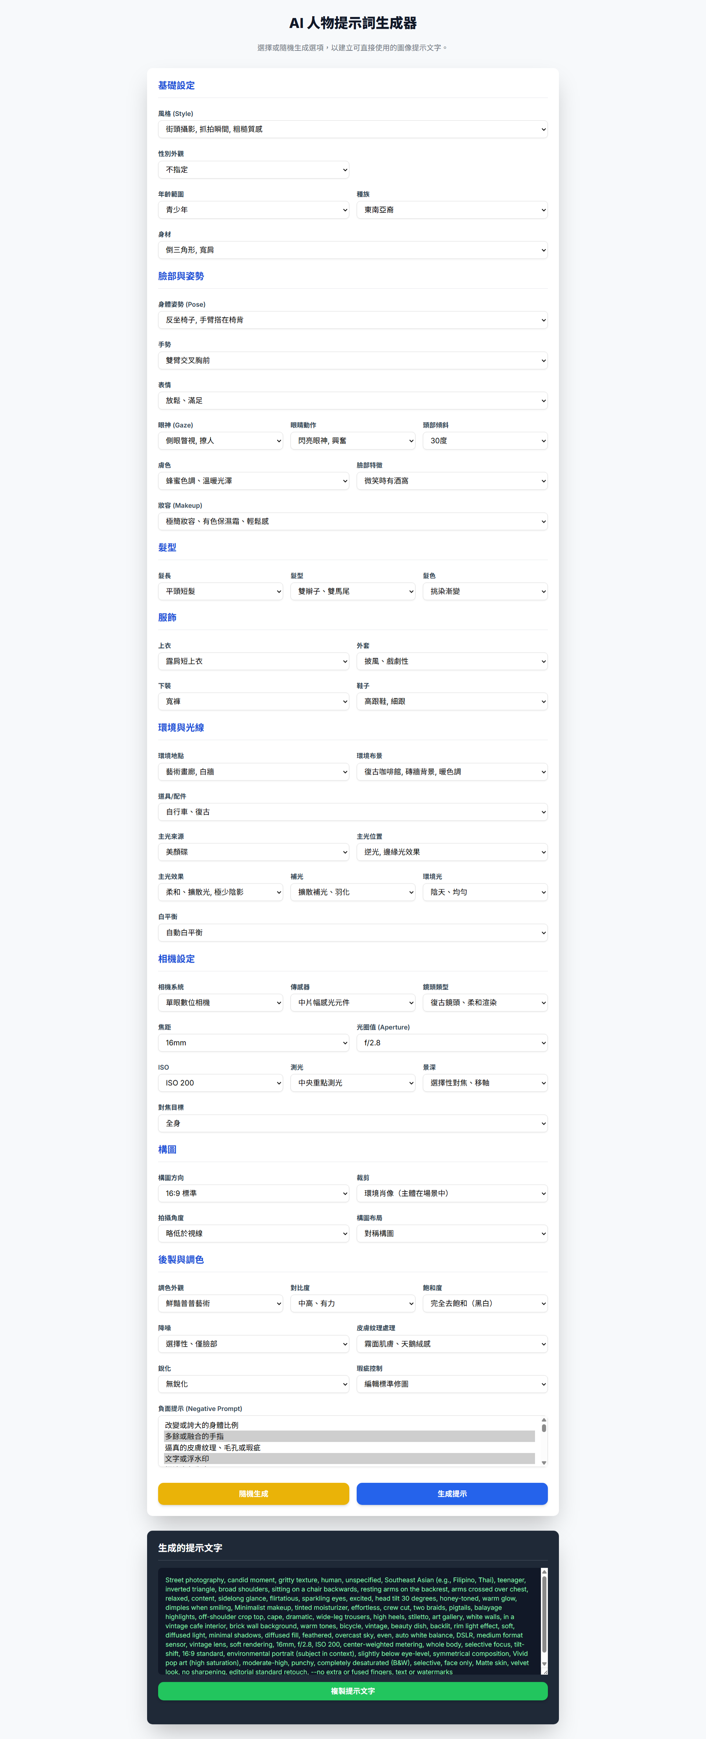Deselect the 文字或浮水印 negative prompt option
Image resolution: width=706 pixels, height=1739 pixels.
point(349,1458)
